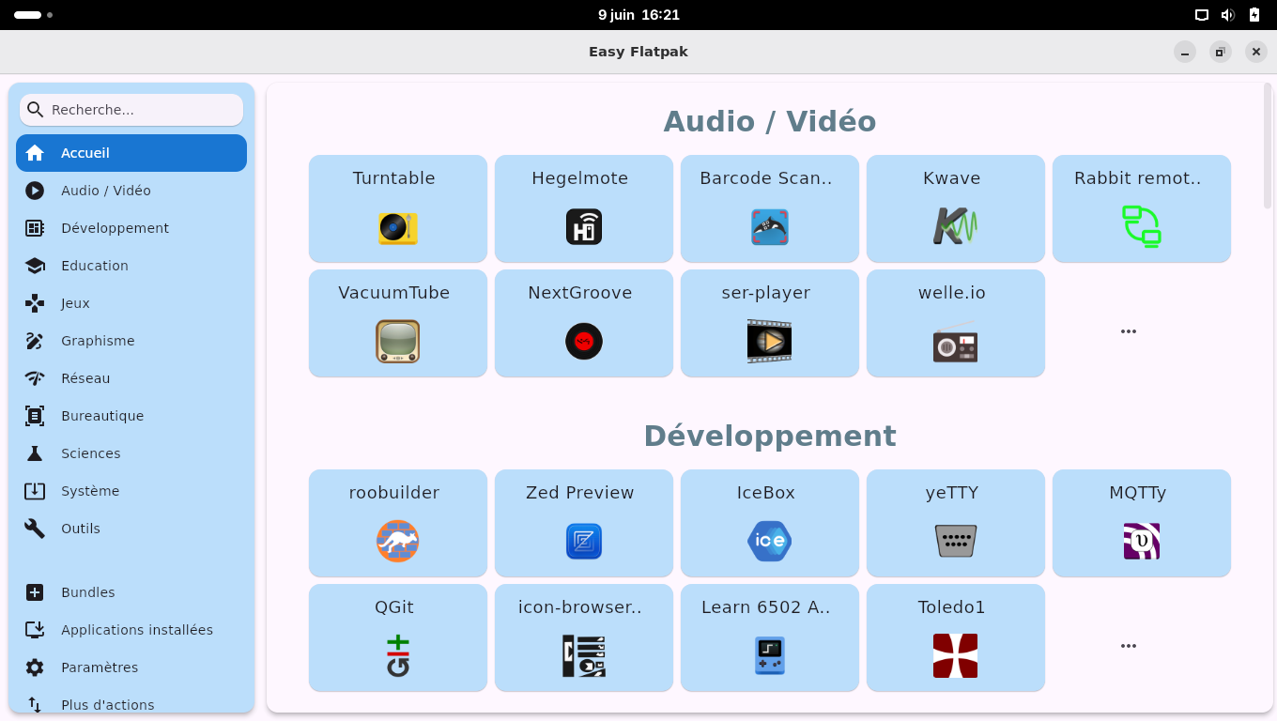The height and width of the screenshot is (721, 1277).
Task: Click the VacuumTube app icon
Action: 398,342
